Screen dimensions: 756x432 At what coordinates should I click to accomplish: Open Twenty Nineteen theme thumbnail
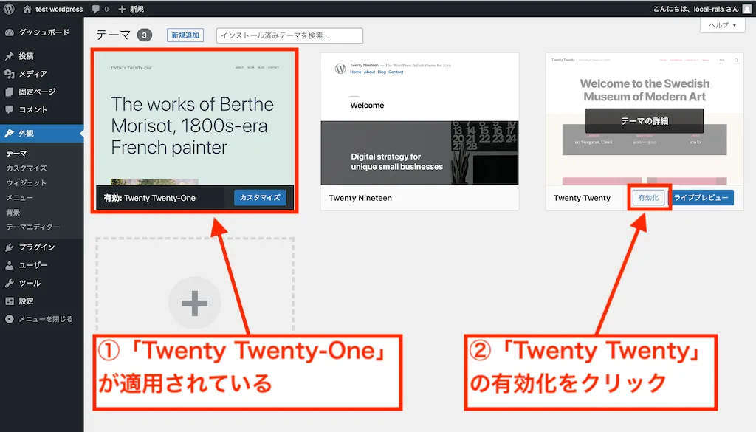point(420,119)
